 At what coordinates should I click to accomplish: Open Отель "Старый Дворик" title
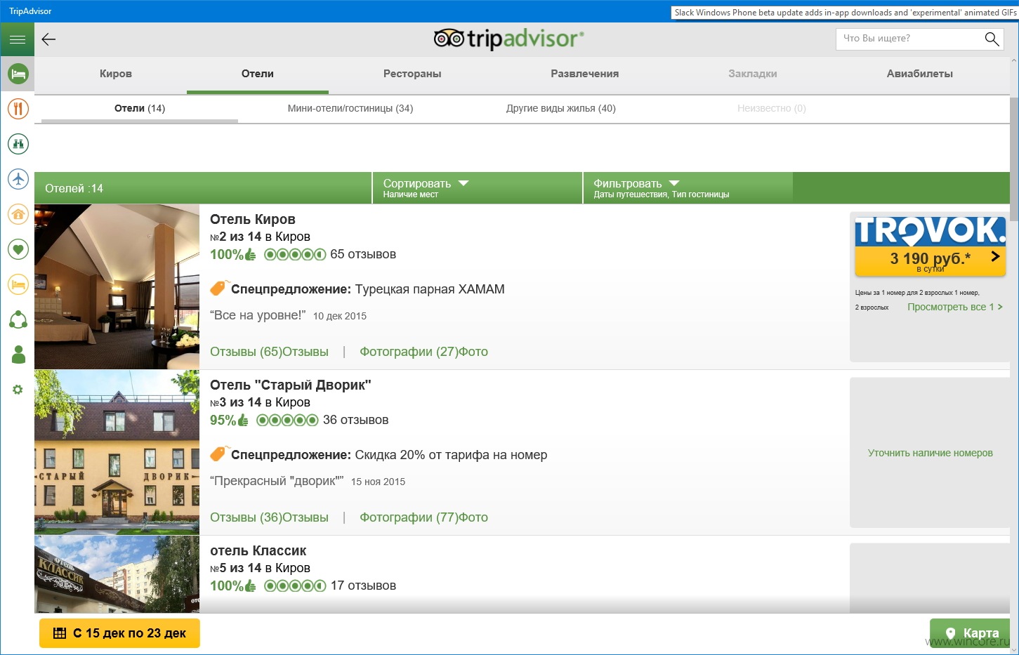tap(290, 385)
